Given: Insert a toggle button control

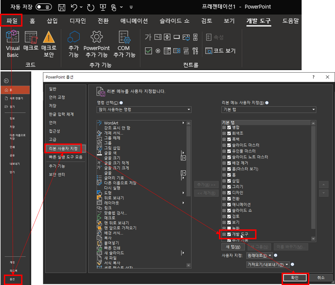Looking at the screenshot, I should [186, 51].
